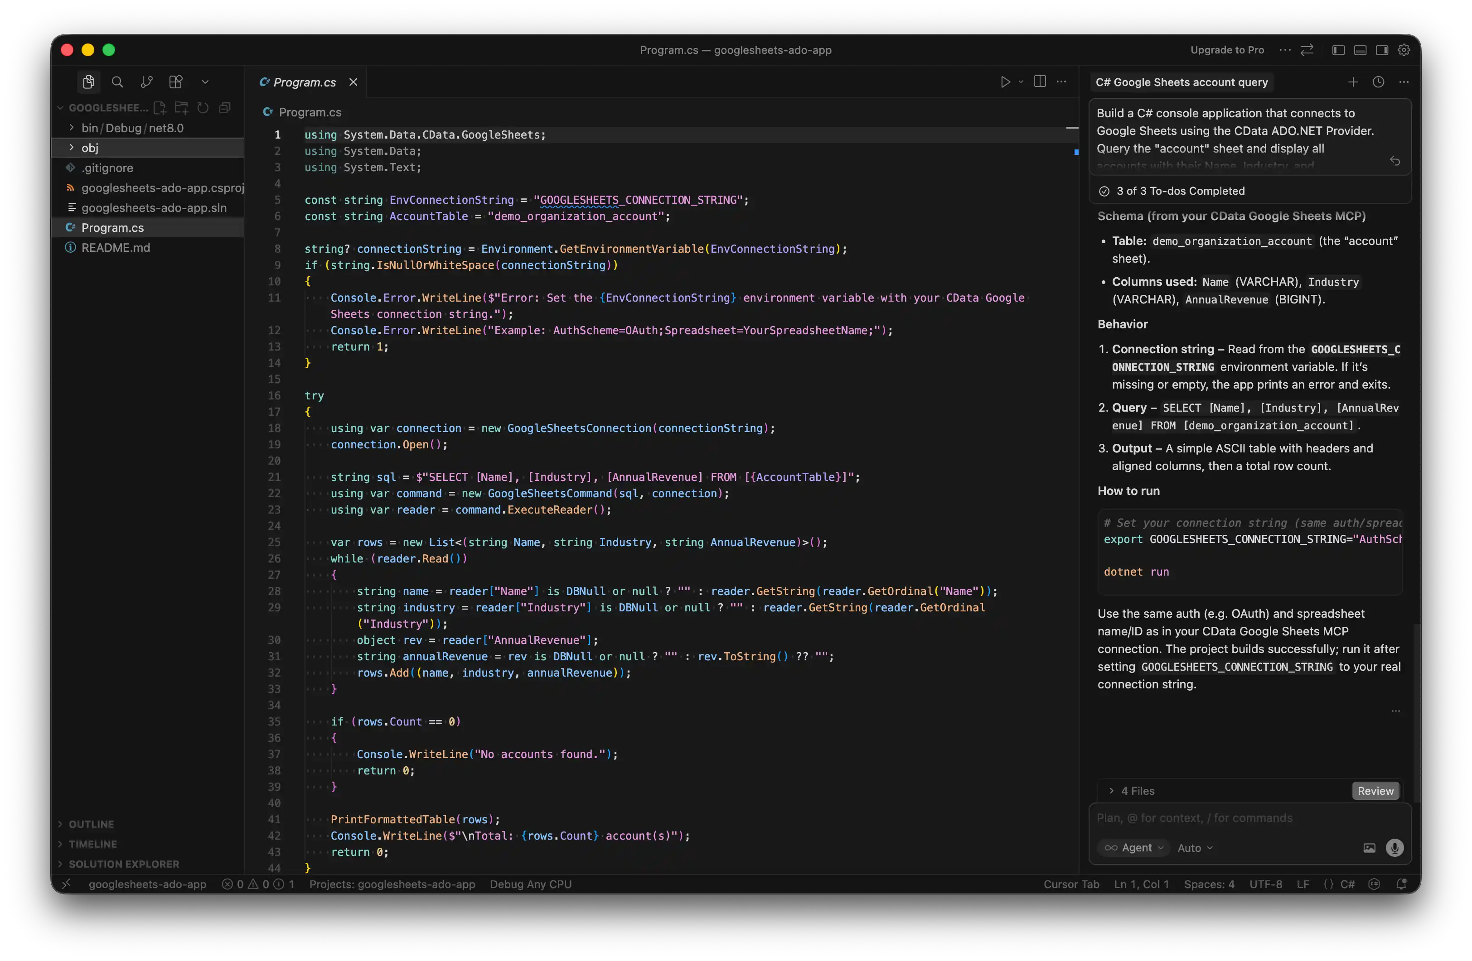
Task: Click the Run play button in editor toolbar
Action: [x=1005, y=82]
